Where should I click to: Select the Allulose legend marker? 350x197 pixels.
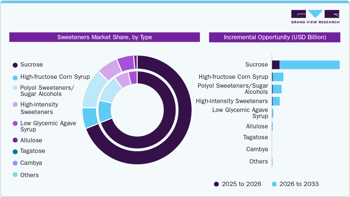pyautogui.click(x=15, y=140)
